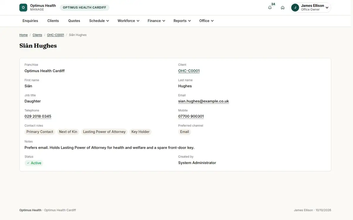Click the Optimus Health logo icon
This screenshot has width=353, height=220.
(x=23, y=8)
